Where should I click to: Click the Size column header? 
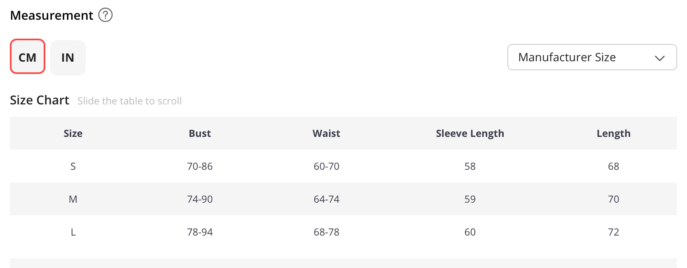[73, 134]
